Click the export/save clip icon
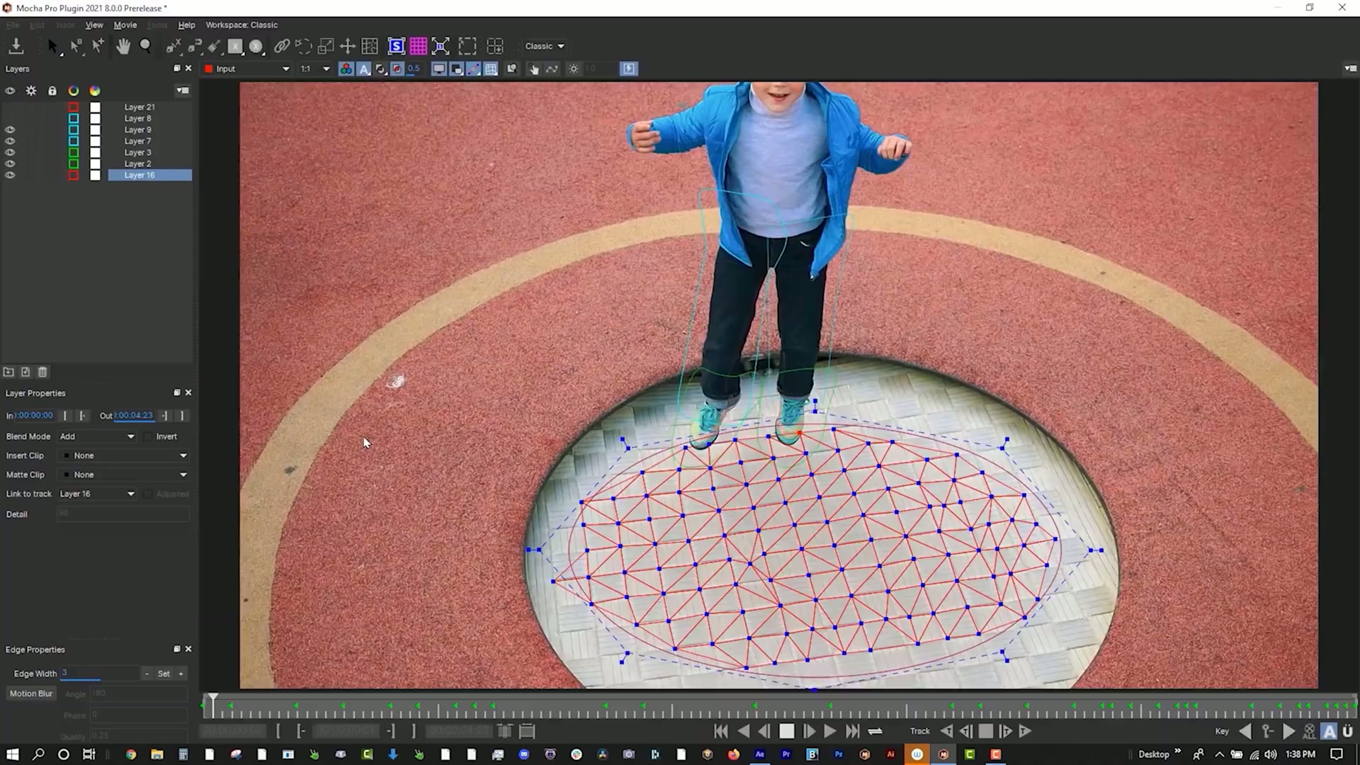 click(16, 46)
